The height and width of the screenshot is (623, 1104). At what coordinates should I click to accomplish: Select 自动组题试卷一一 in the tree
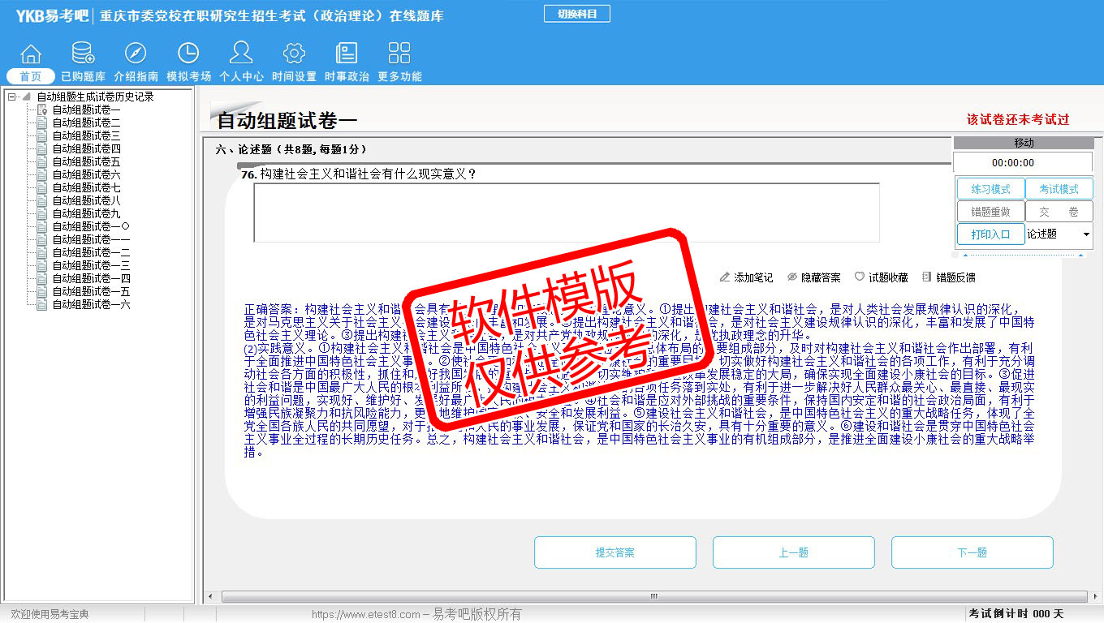tap(91, 239)
